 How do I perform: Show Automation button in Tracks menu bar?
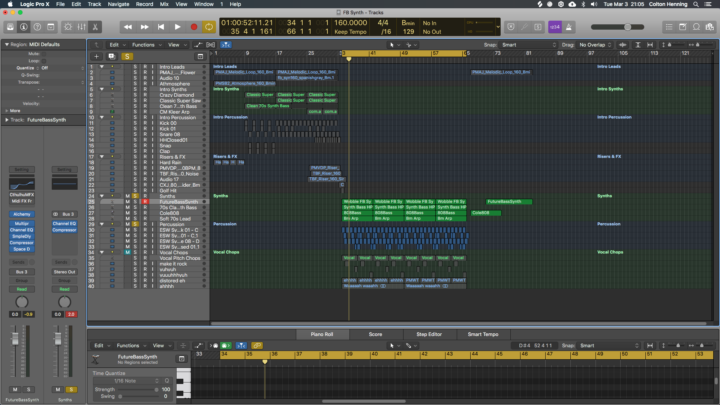[x=198, y=45]
